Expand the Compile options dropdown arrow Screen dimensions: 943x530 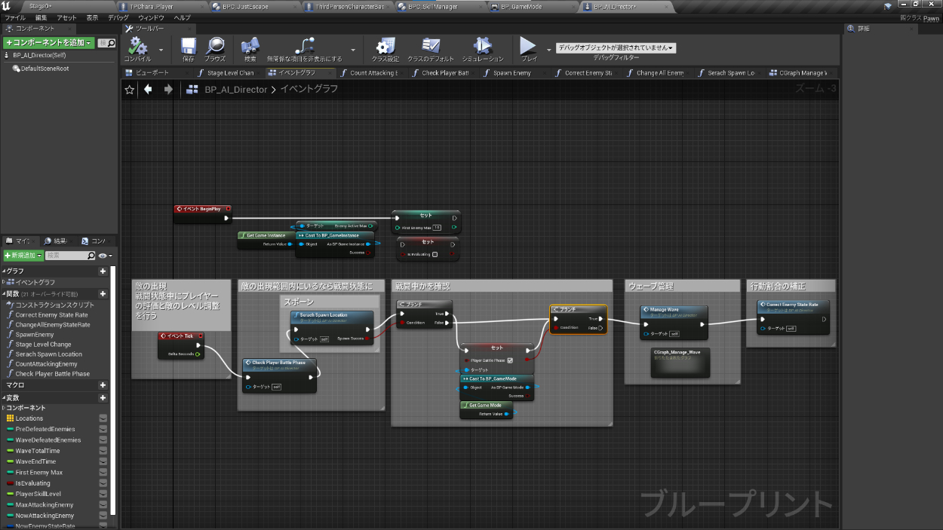tap(161, 51)
